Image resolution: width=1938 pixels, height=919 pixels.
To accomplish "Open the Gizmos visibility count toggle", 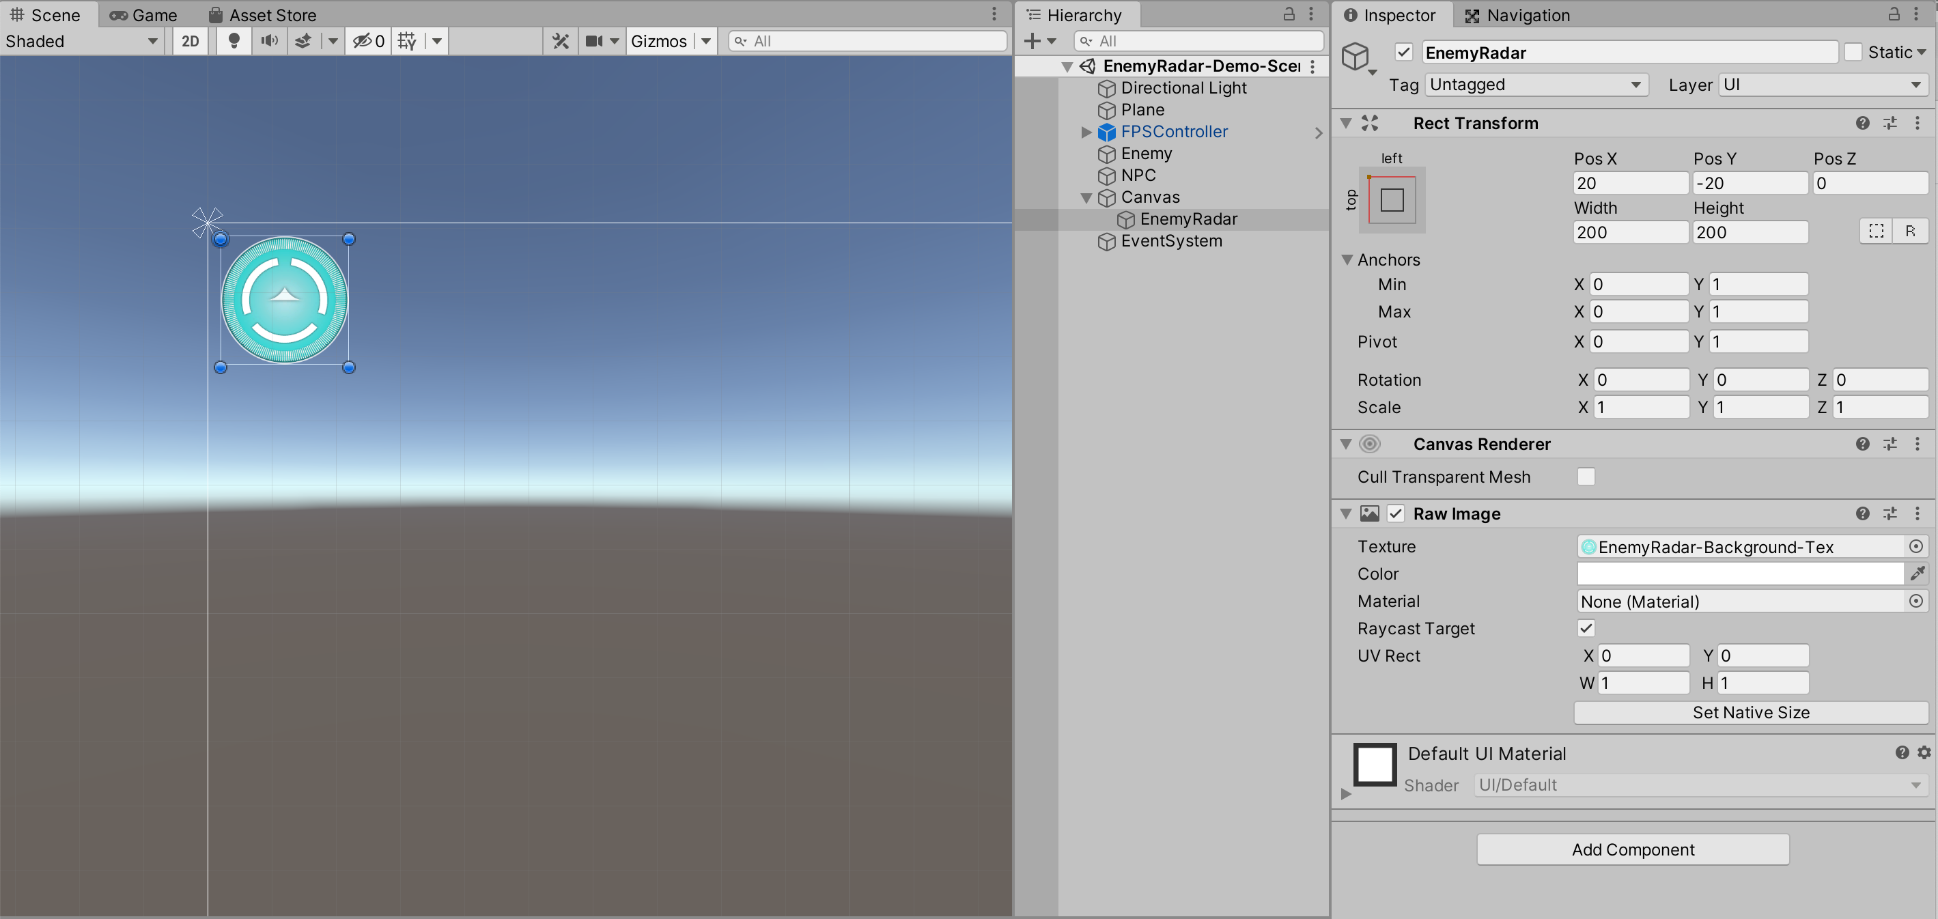I will [367, 40].
